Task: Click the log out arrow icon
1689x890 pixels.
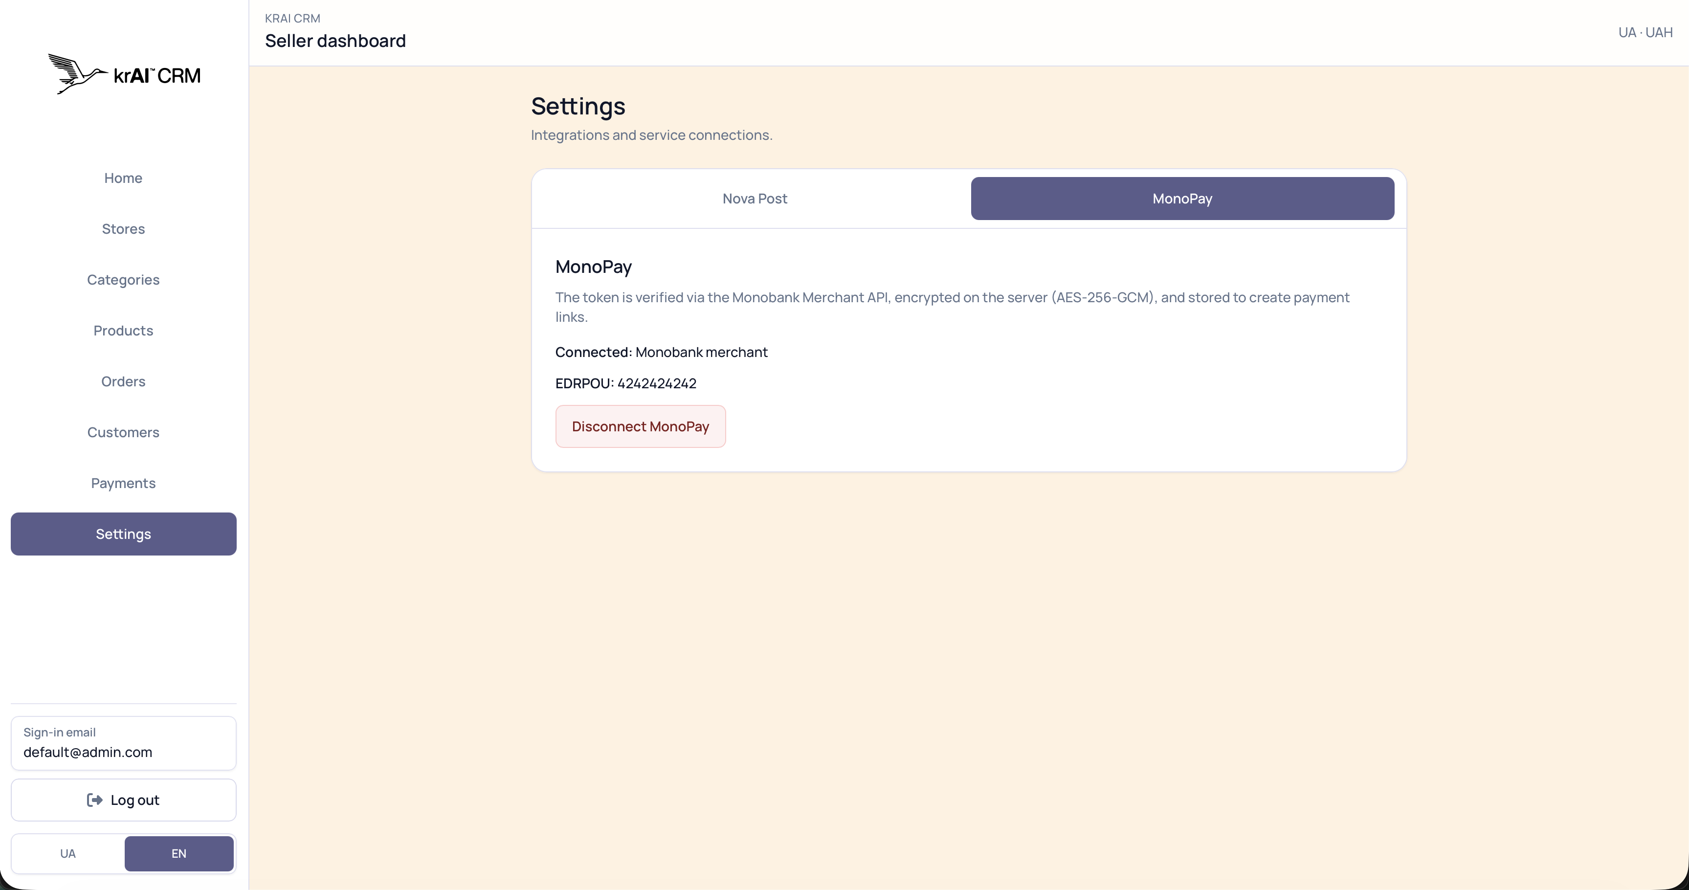Action: tap(94, 800)
